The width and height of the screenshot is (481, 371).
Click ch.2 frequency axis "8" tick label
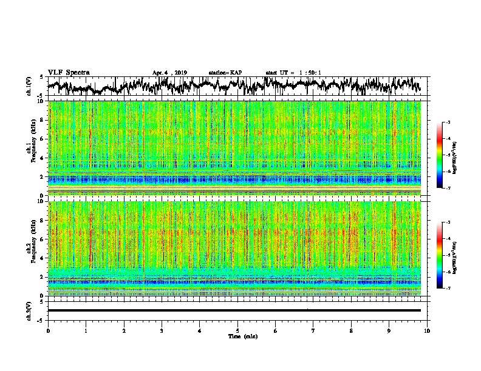click(x=42, y=220)
